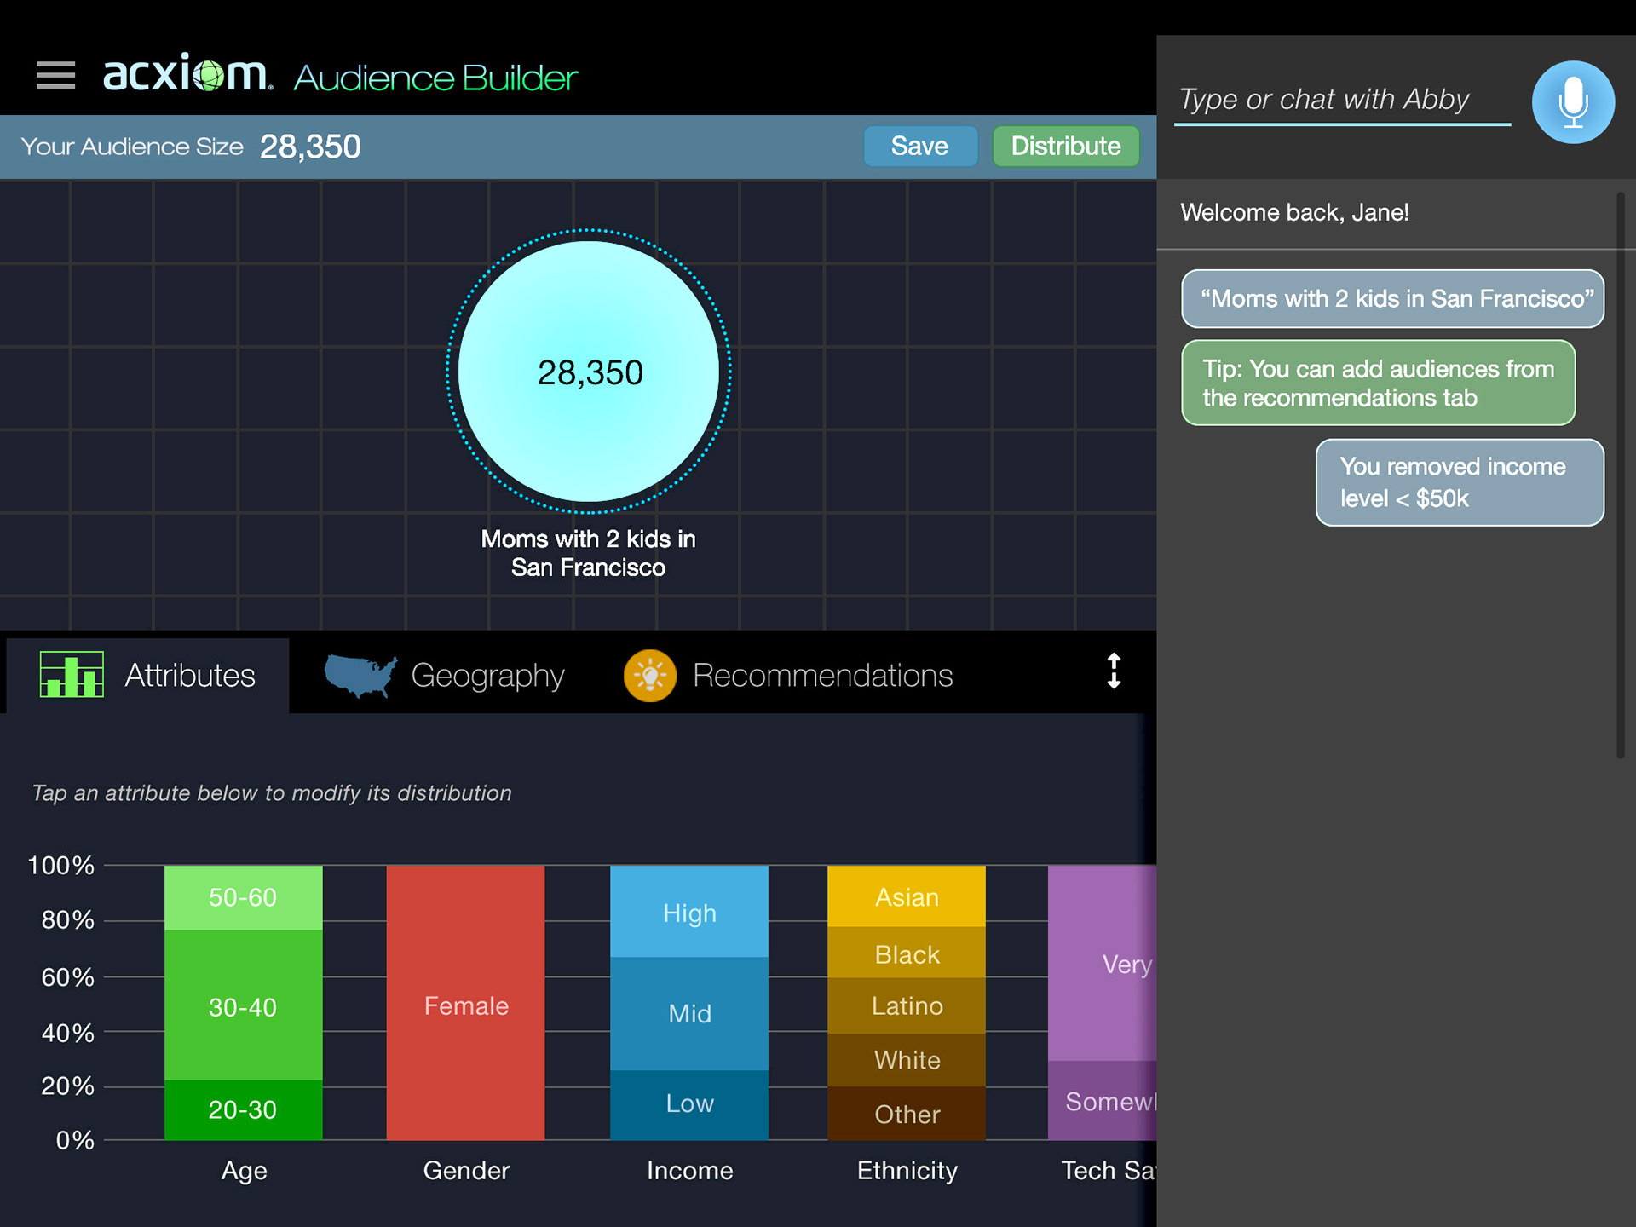The height and width of the screenshot is (1227, 1636).
Task: Click the chat panel scrollbar
Action: point(1620,475)
